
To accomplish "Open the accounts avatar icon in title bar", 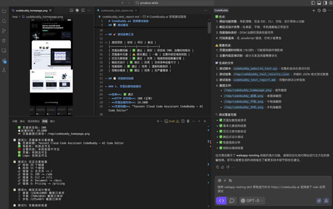I will coord(331,3).
